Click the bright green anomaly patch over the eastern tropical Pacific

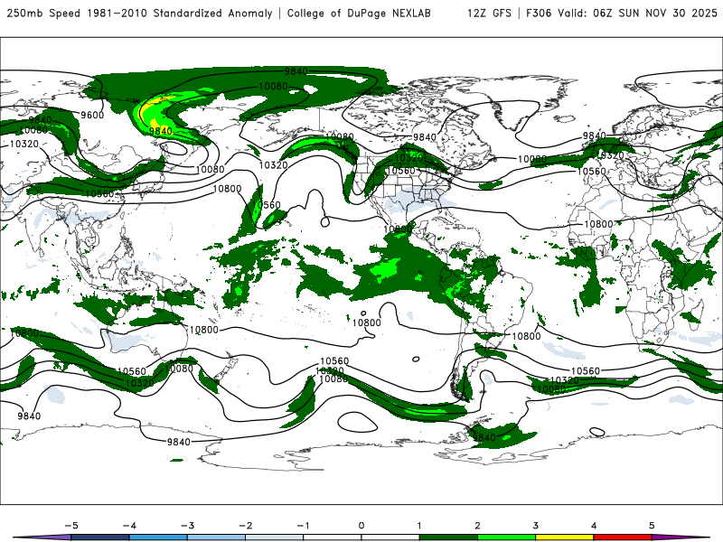pyautogui.click(x=383, y=270)
